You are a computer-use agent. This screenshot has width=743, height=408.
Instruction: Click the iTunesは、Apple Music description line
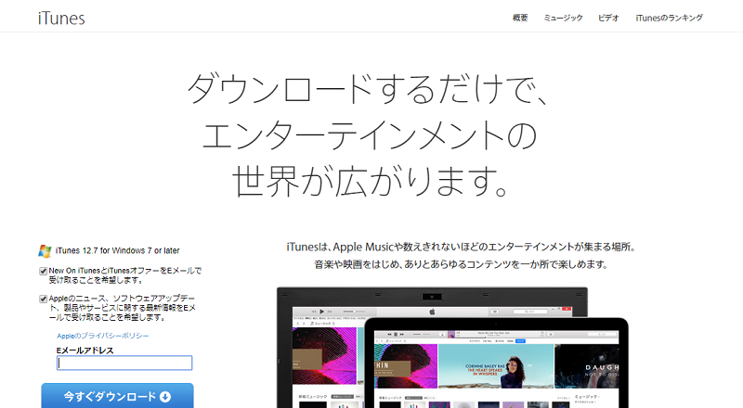(x=461, y=247)
